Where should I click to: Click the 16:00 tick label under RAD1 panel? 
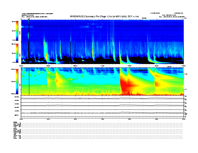(129, 66)
